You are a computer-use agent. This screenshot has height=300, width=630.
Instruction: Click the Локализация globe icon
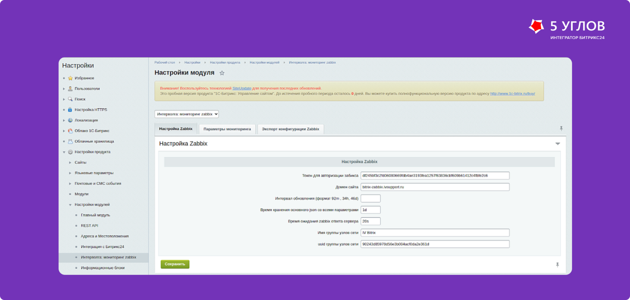click(70, 120)
